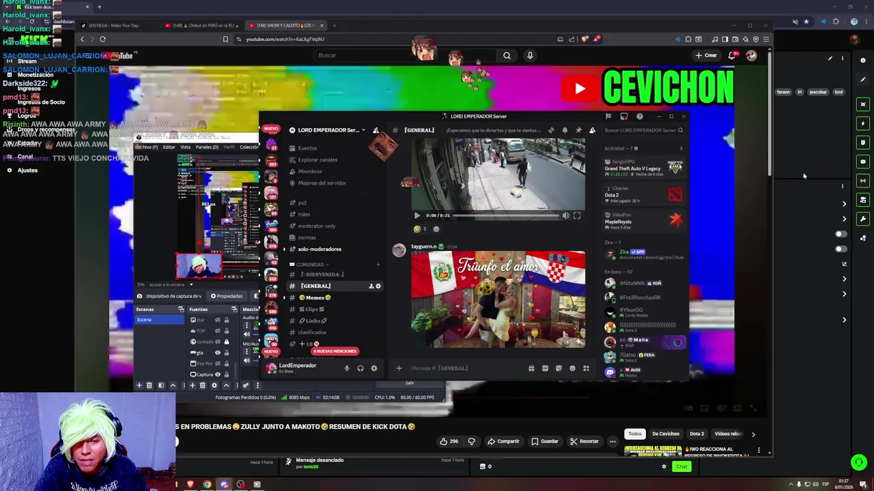Select the moderator-only channel
Screen dimensions: 874x491
pos(317,226)
